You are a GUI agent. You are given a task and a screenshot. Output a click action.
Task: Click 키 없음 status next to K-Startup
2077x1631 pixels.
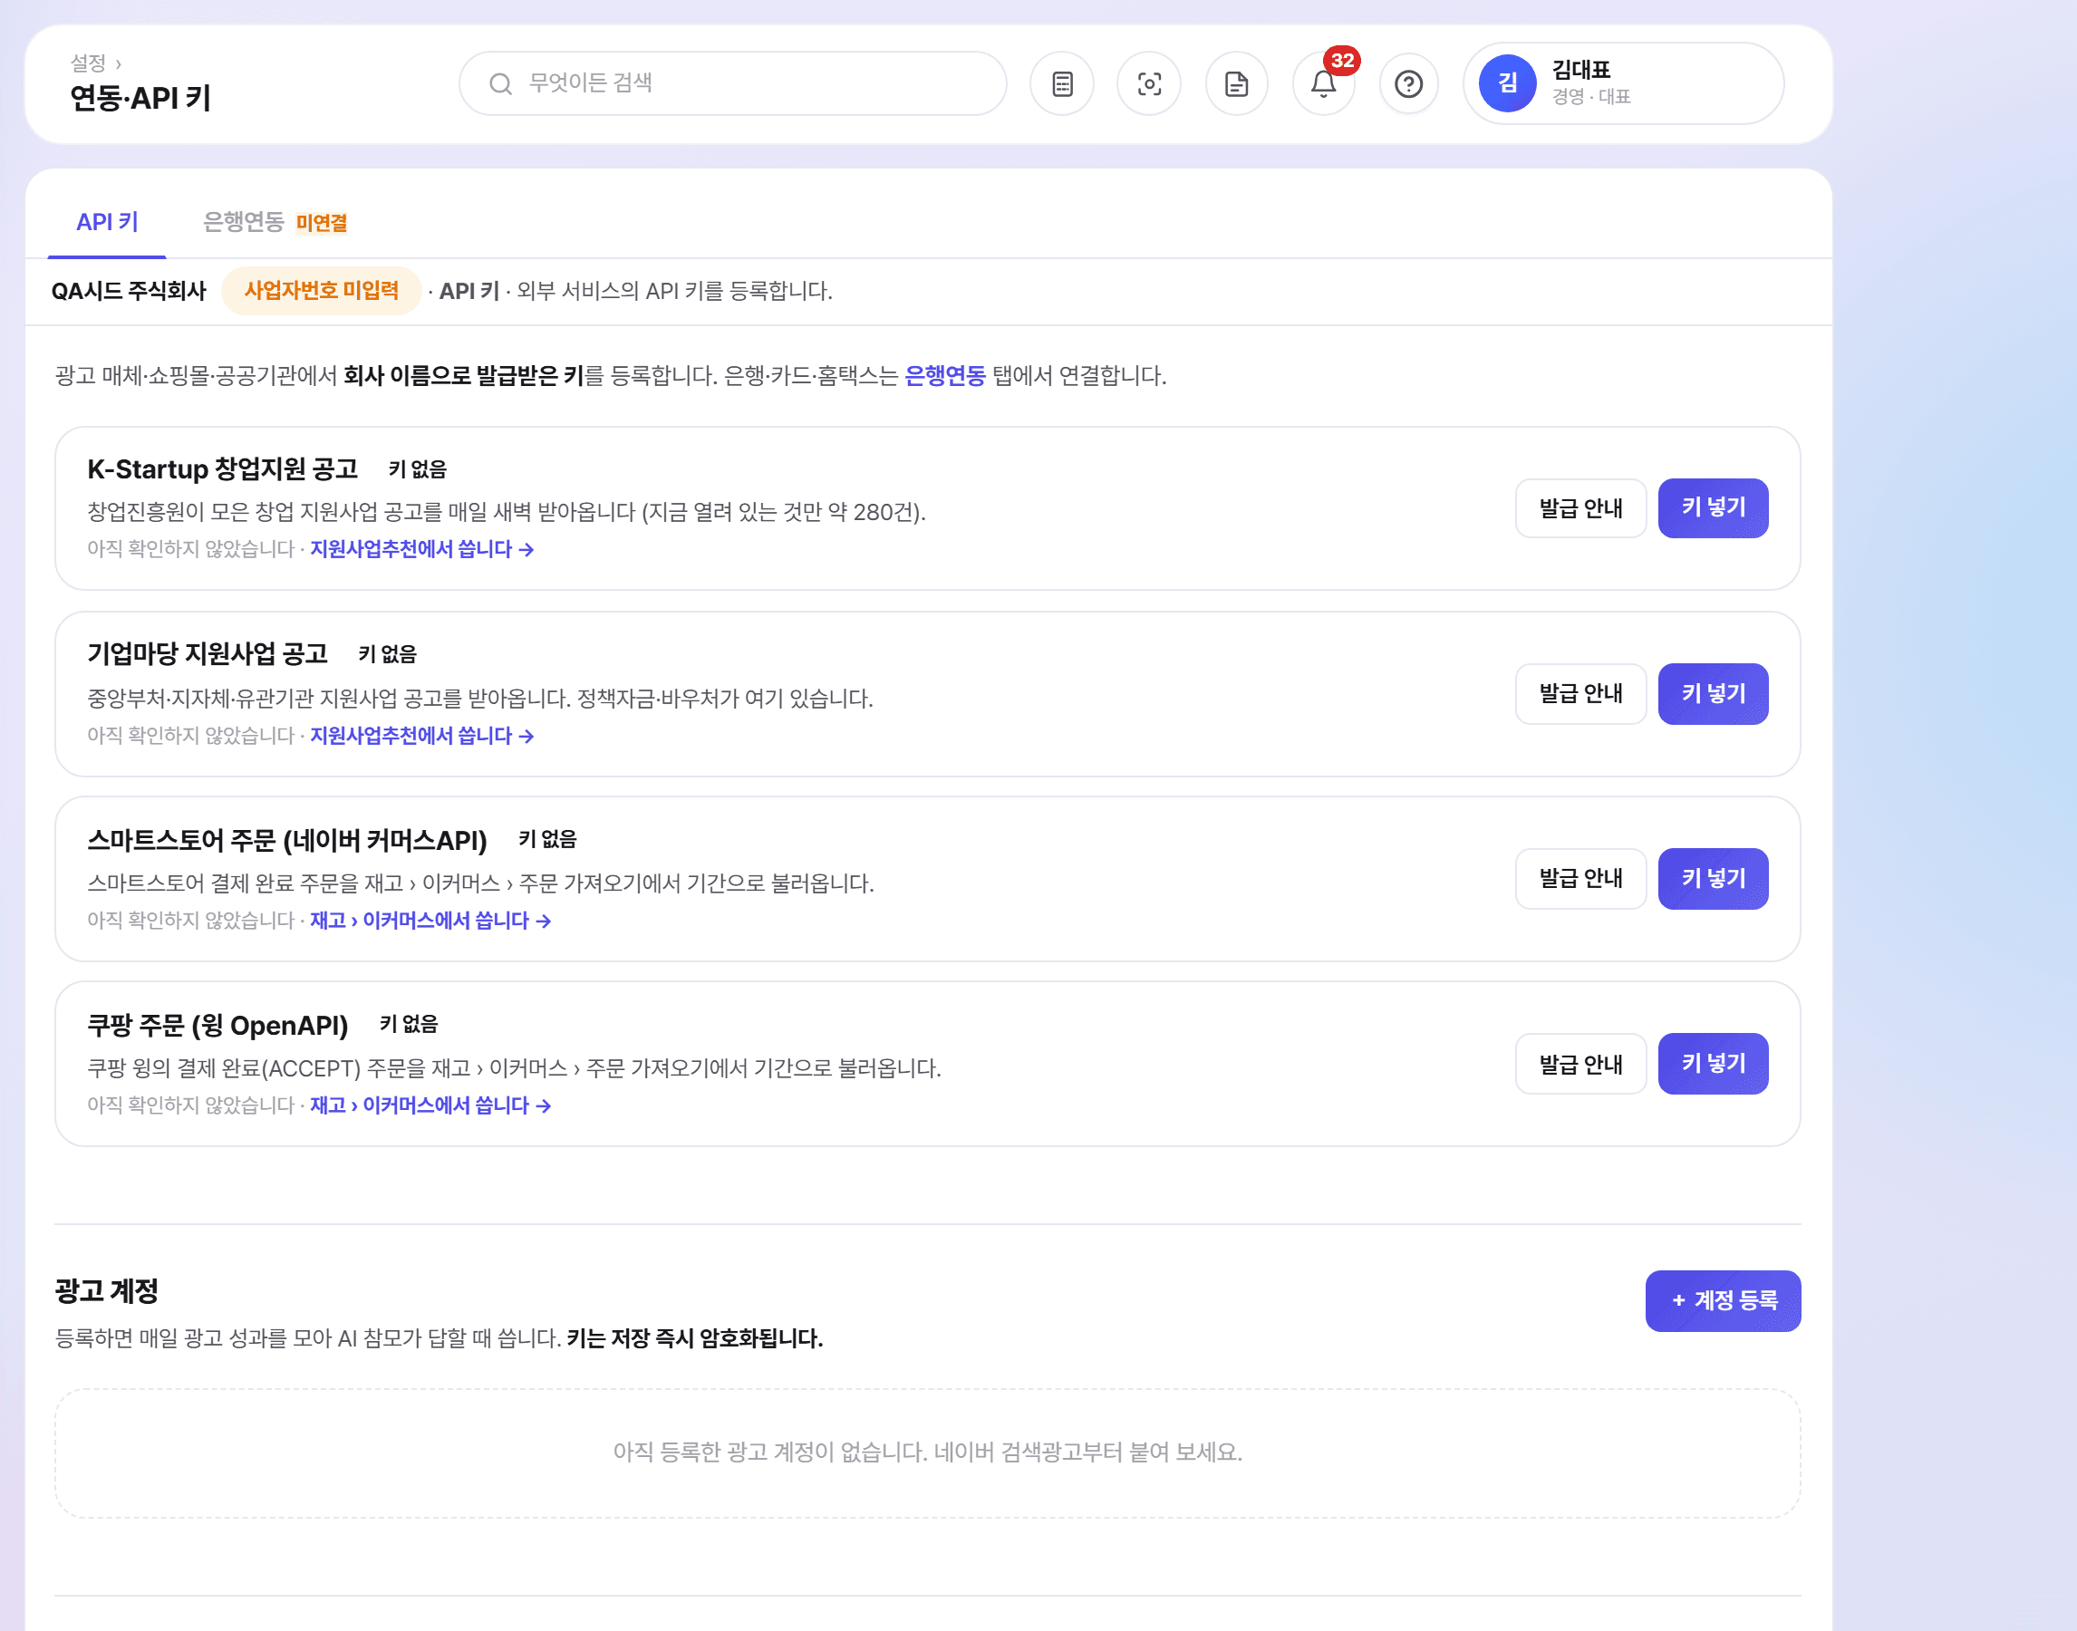418,468
